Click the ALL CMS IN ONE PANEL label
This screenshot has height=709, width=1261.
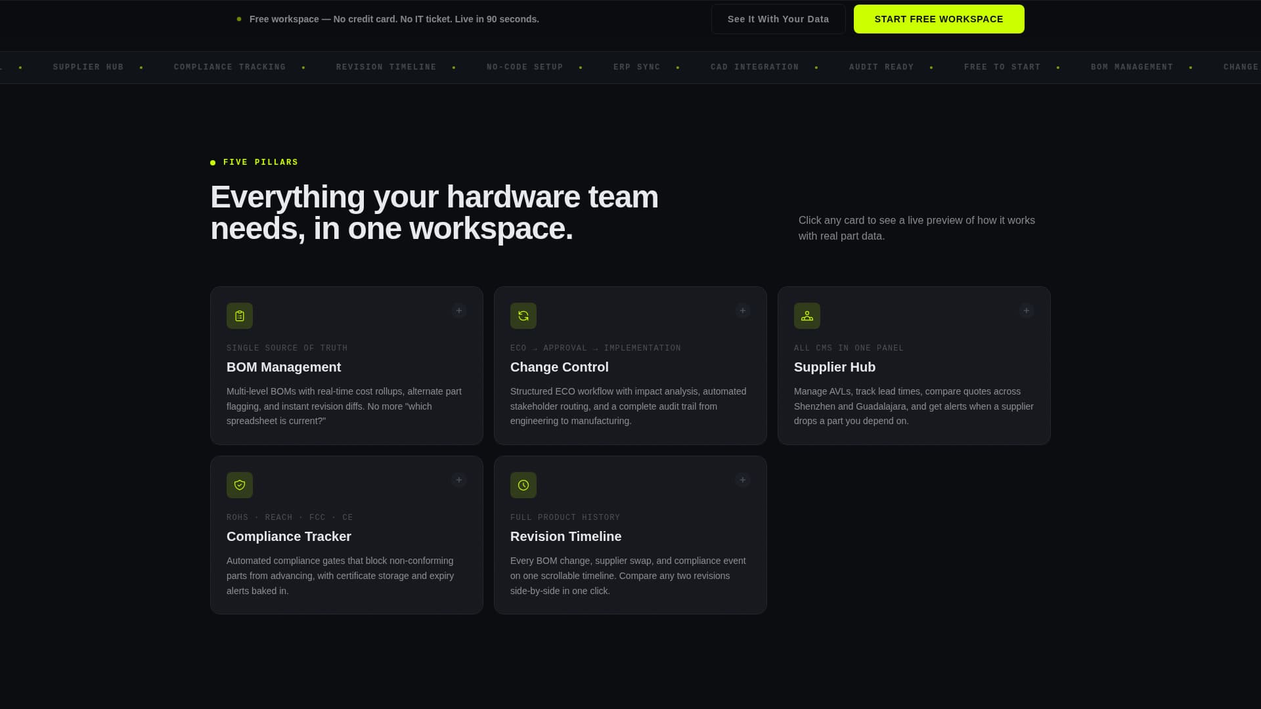click(849, 348)
